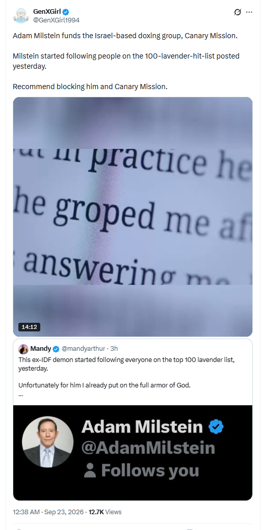Click GenXGirl's blue verified badge
The image size is (263, 530).
[x=66, y=12]
